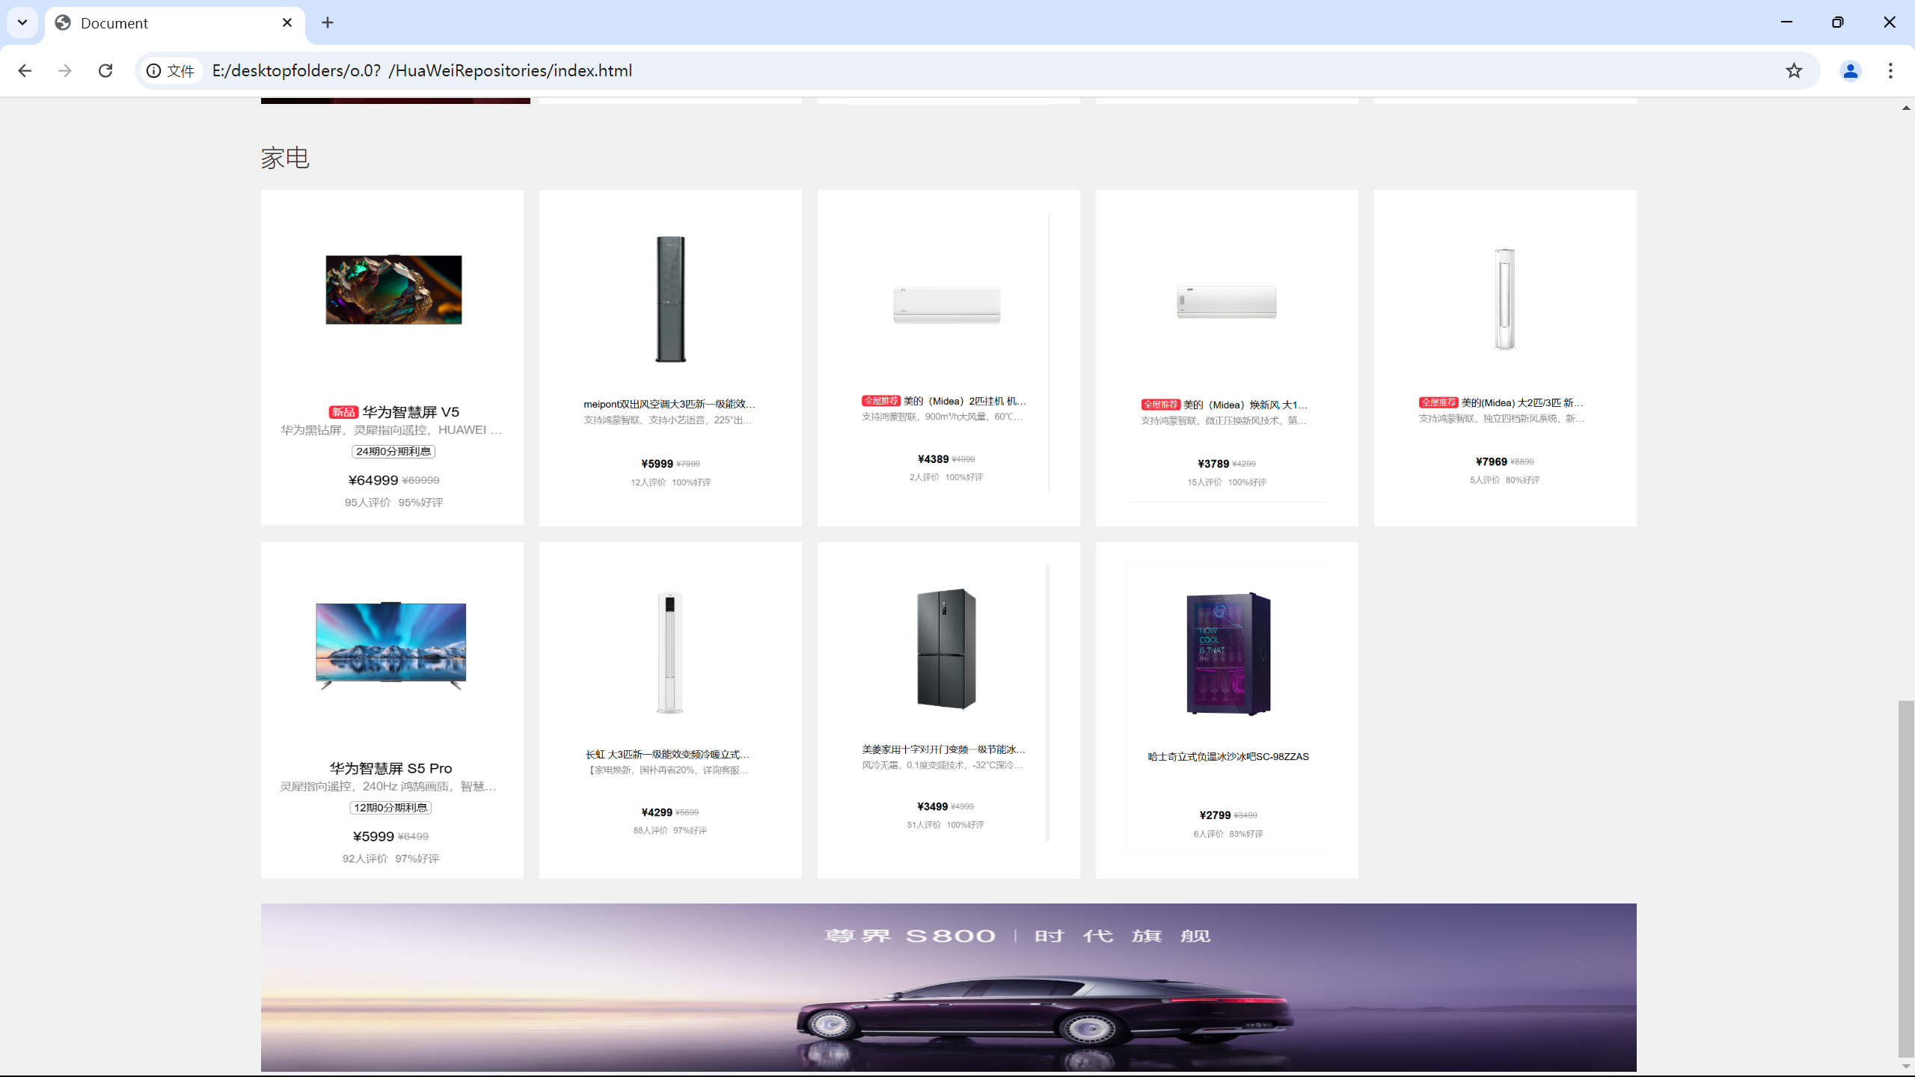Click the forward navigation arrow
The image size is (1915, 1077).
65,70
